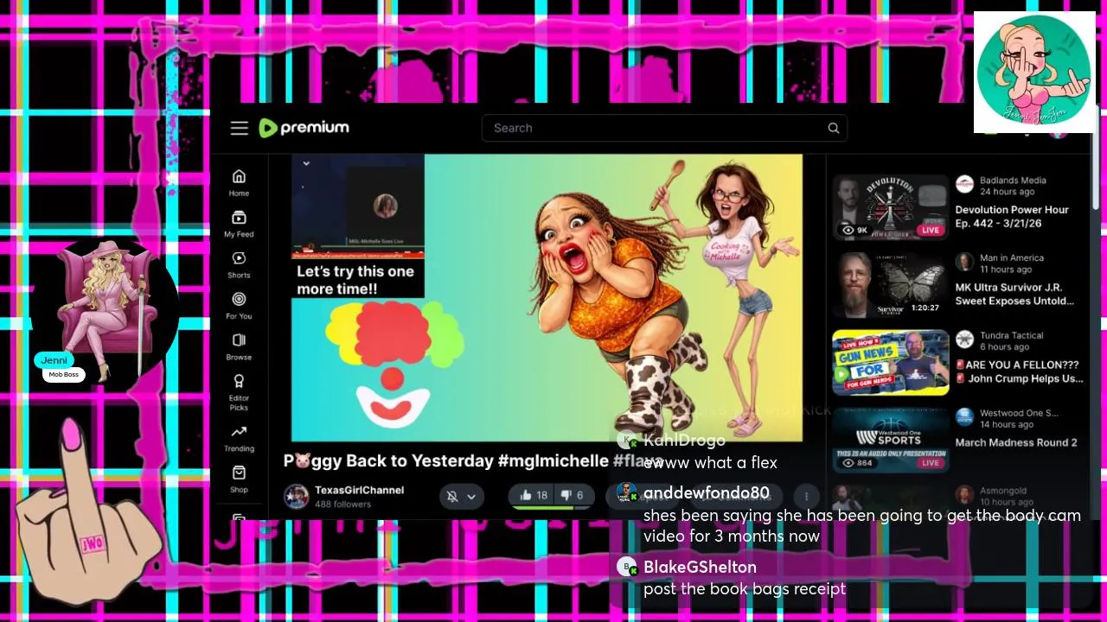Toggle the notification bell for TexasGirlChannel
Viewport: 1107px width, 622px height.
point(452,496)
